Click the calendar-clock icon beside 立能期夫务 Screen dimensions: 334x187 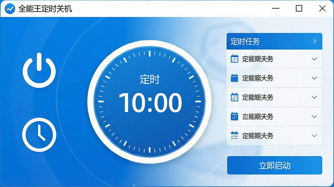235,117
